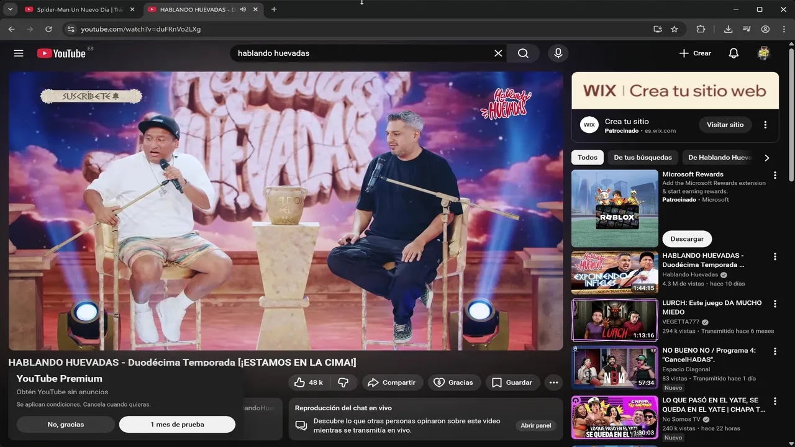
Task: Mute tab via speaker icon on tab
Action: [243, 9]
